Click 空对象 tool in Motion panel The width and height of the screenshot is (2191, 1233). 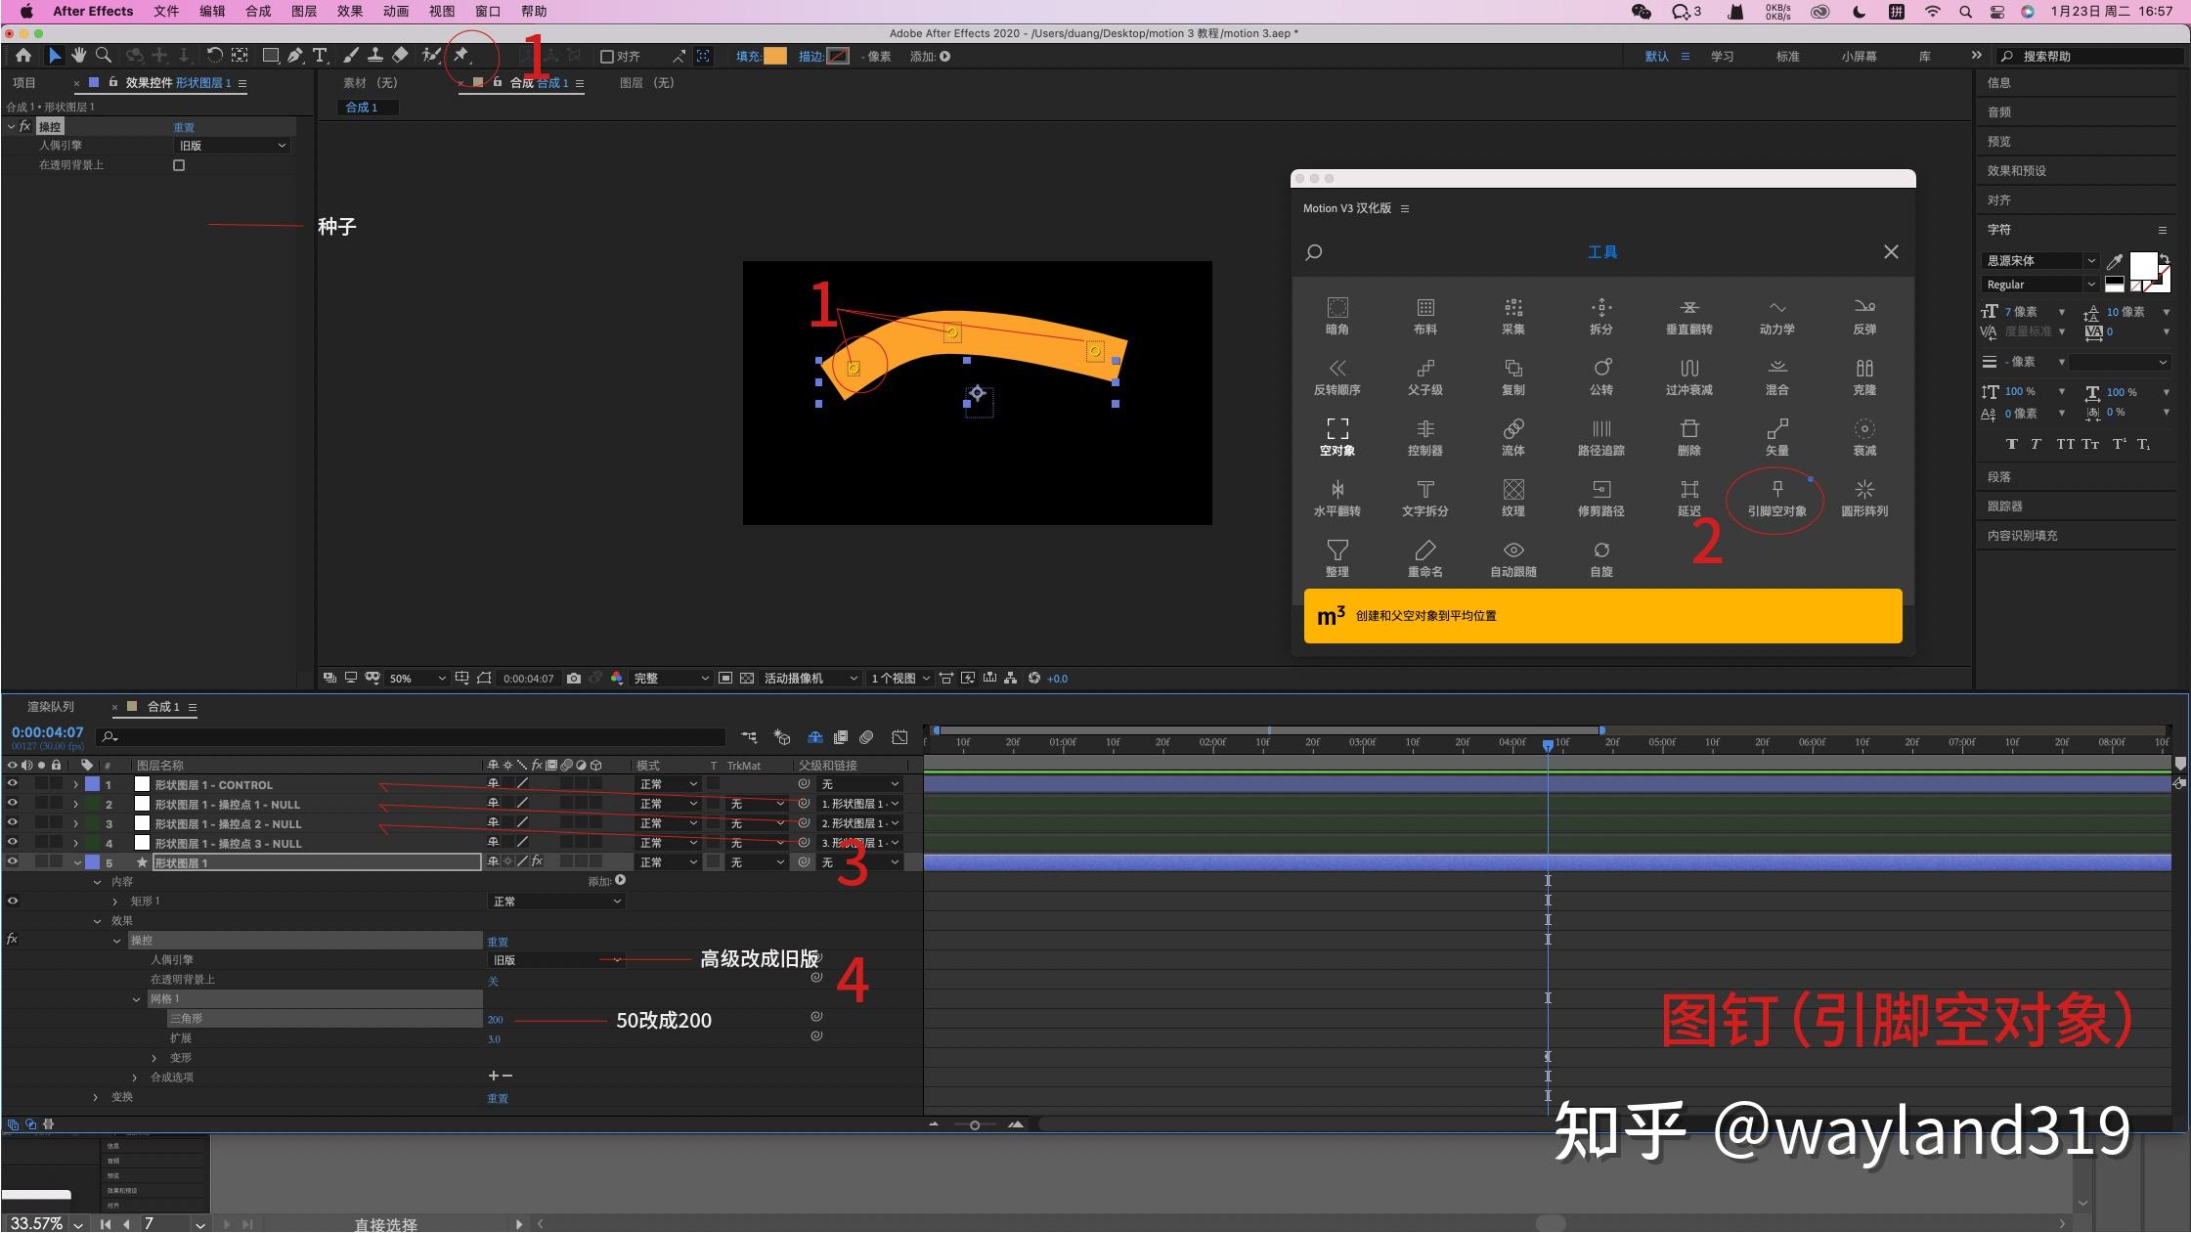(x=1337, y=438)
